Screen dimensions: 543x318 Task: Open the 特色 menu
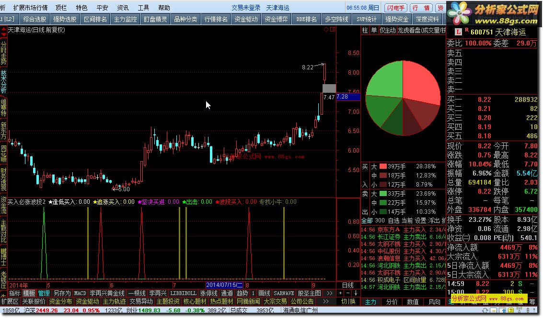81,8
